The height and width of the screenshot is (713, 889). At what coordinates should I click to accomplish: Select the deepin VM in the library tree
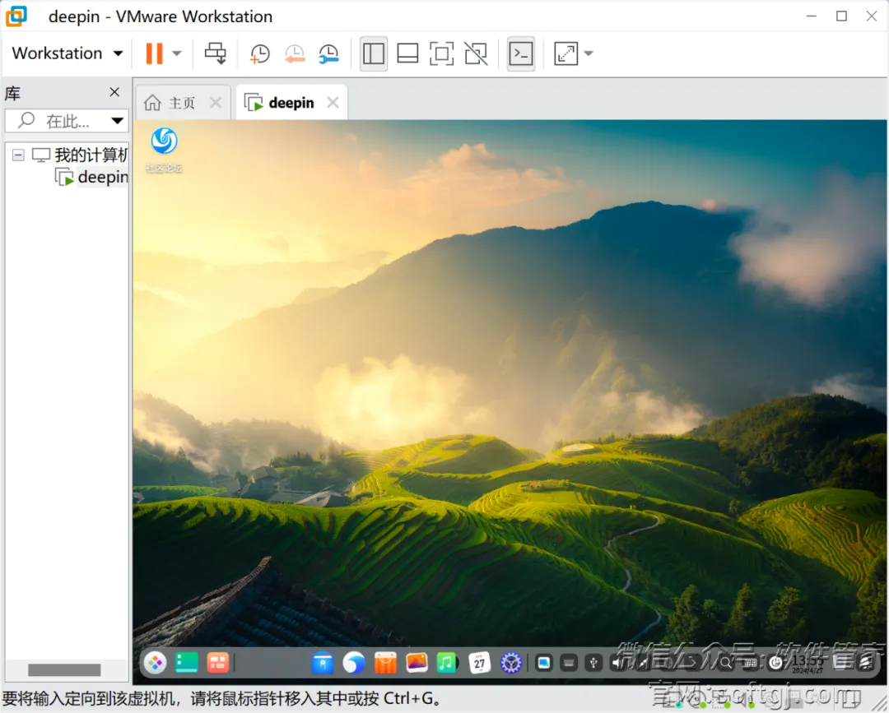click(x=92, y=177)
